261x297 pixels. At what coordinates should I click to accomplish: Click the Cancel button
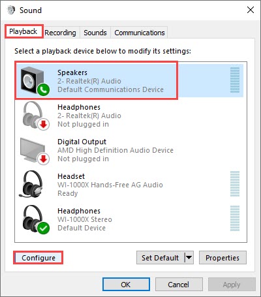[179, 285]
